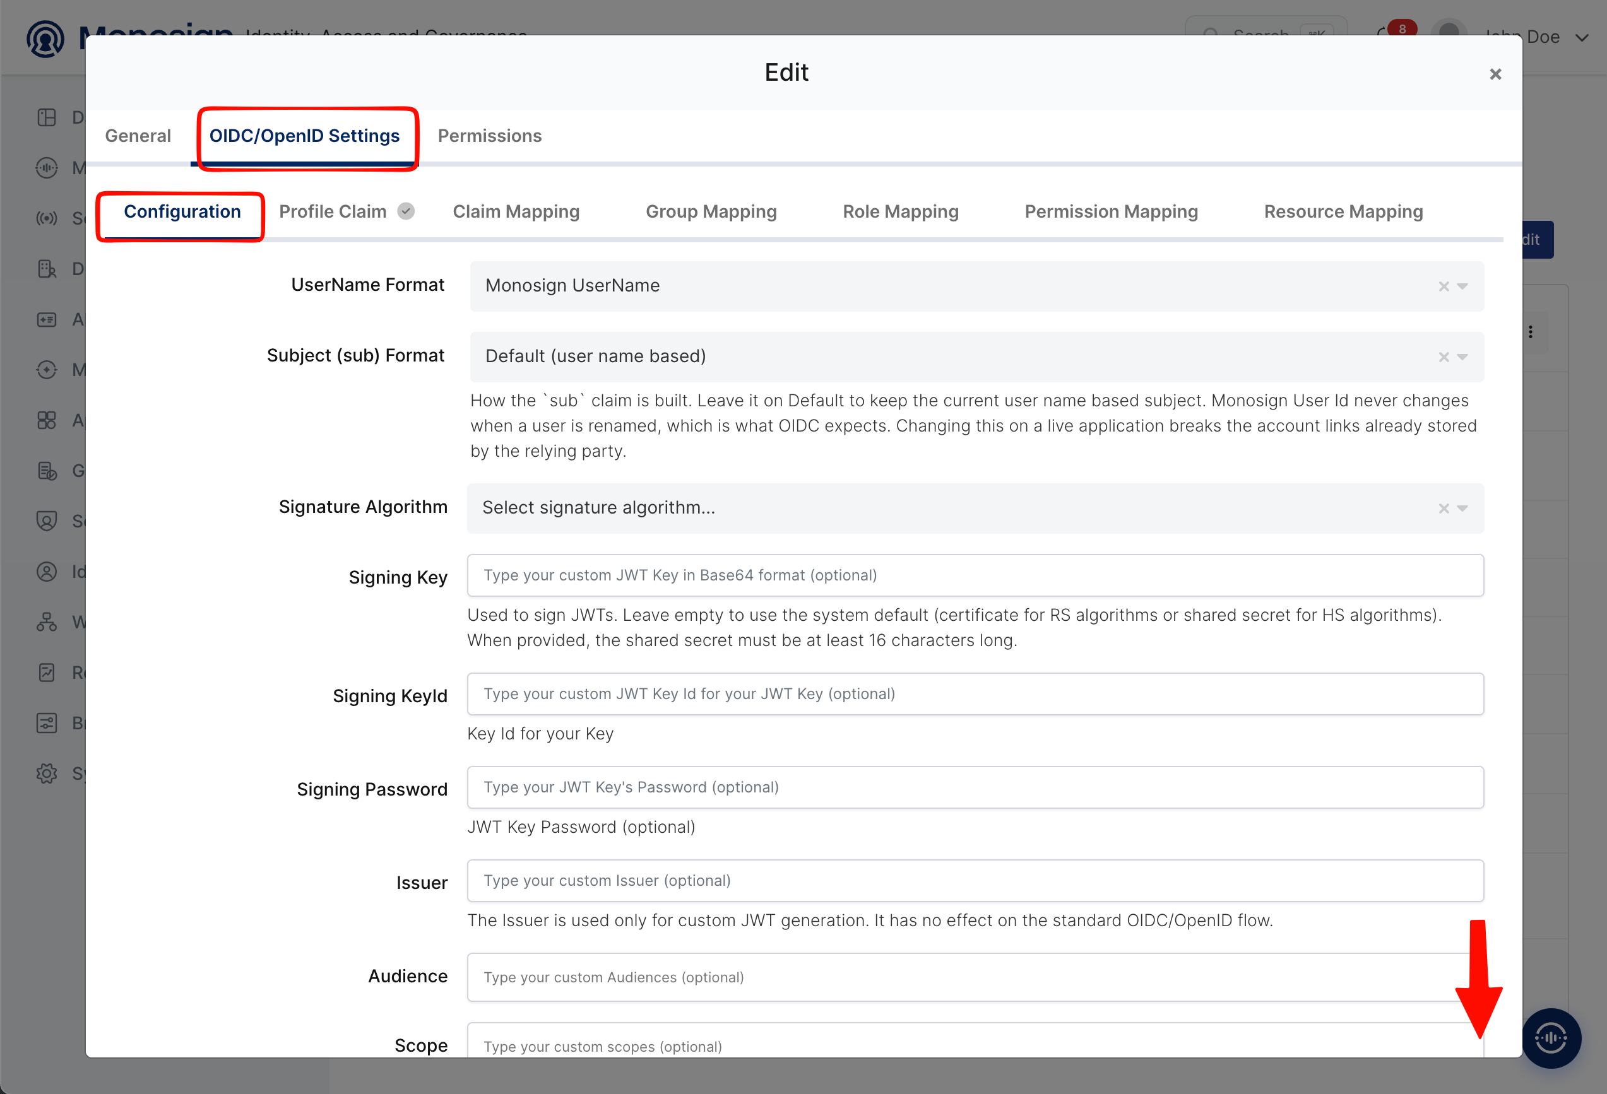This screenshot has height=1094, width=1607.
Task: Click the checkmark icon beside Profile Claim
Action: [x=406, y=211]
